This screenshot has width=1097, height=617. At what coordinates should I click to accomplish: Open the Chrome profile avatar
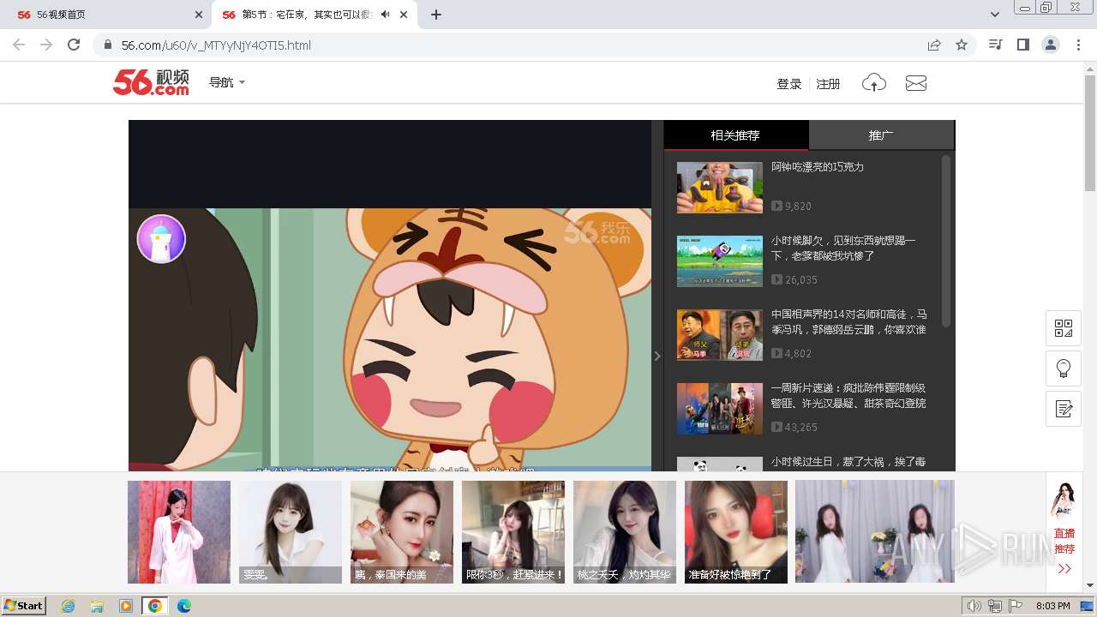point(1051,45)
